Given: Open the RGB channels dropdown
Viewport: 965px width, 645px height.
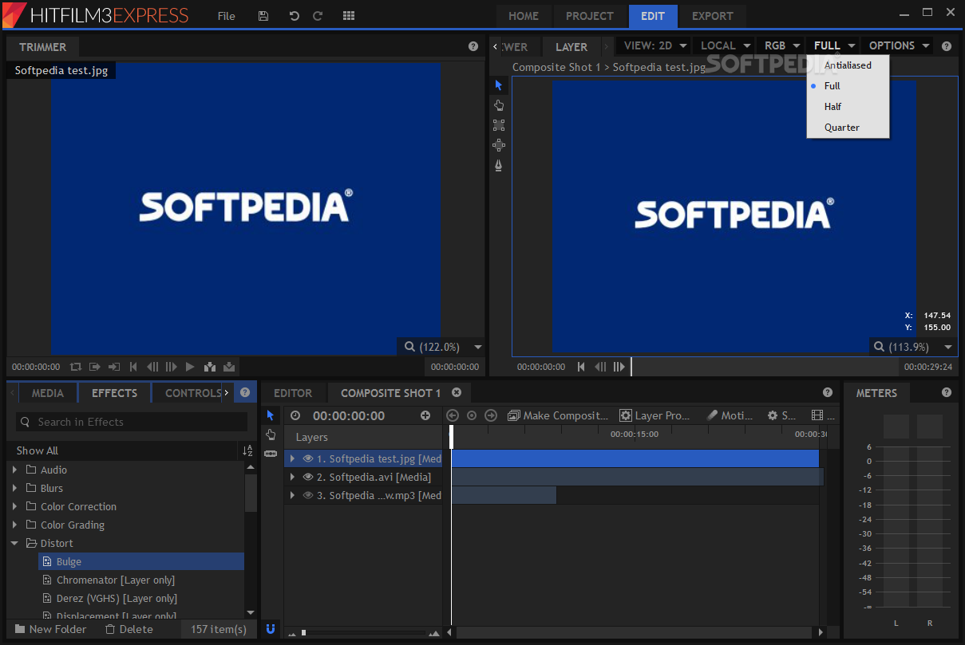Looking at the screenshot, I should tap(781, 45).
